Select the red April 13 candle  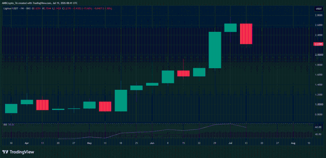click(42, 105)
